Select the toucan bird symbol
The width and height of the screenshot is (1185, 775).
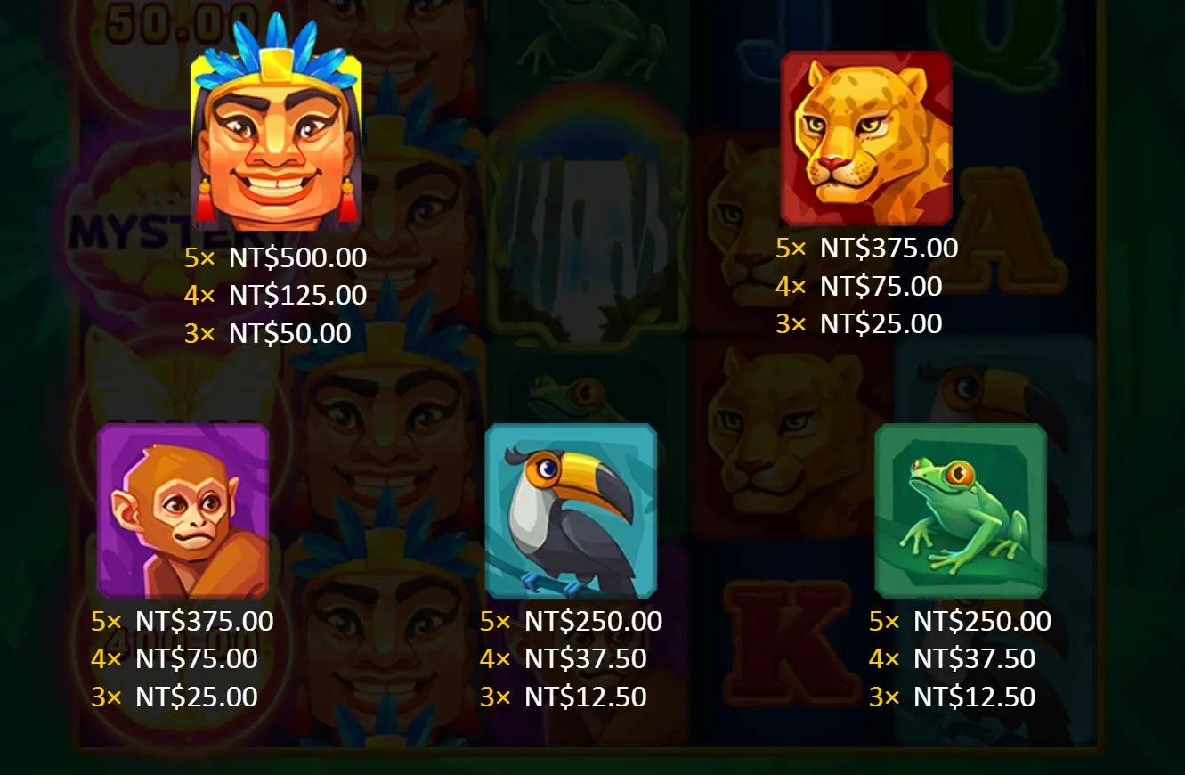pyautogui.click(x=571, y=510)
